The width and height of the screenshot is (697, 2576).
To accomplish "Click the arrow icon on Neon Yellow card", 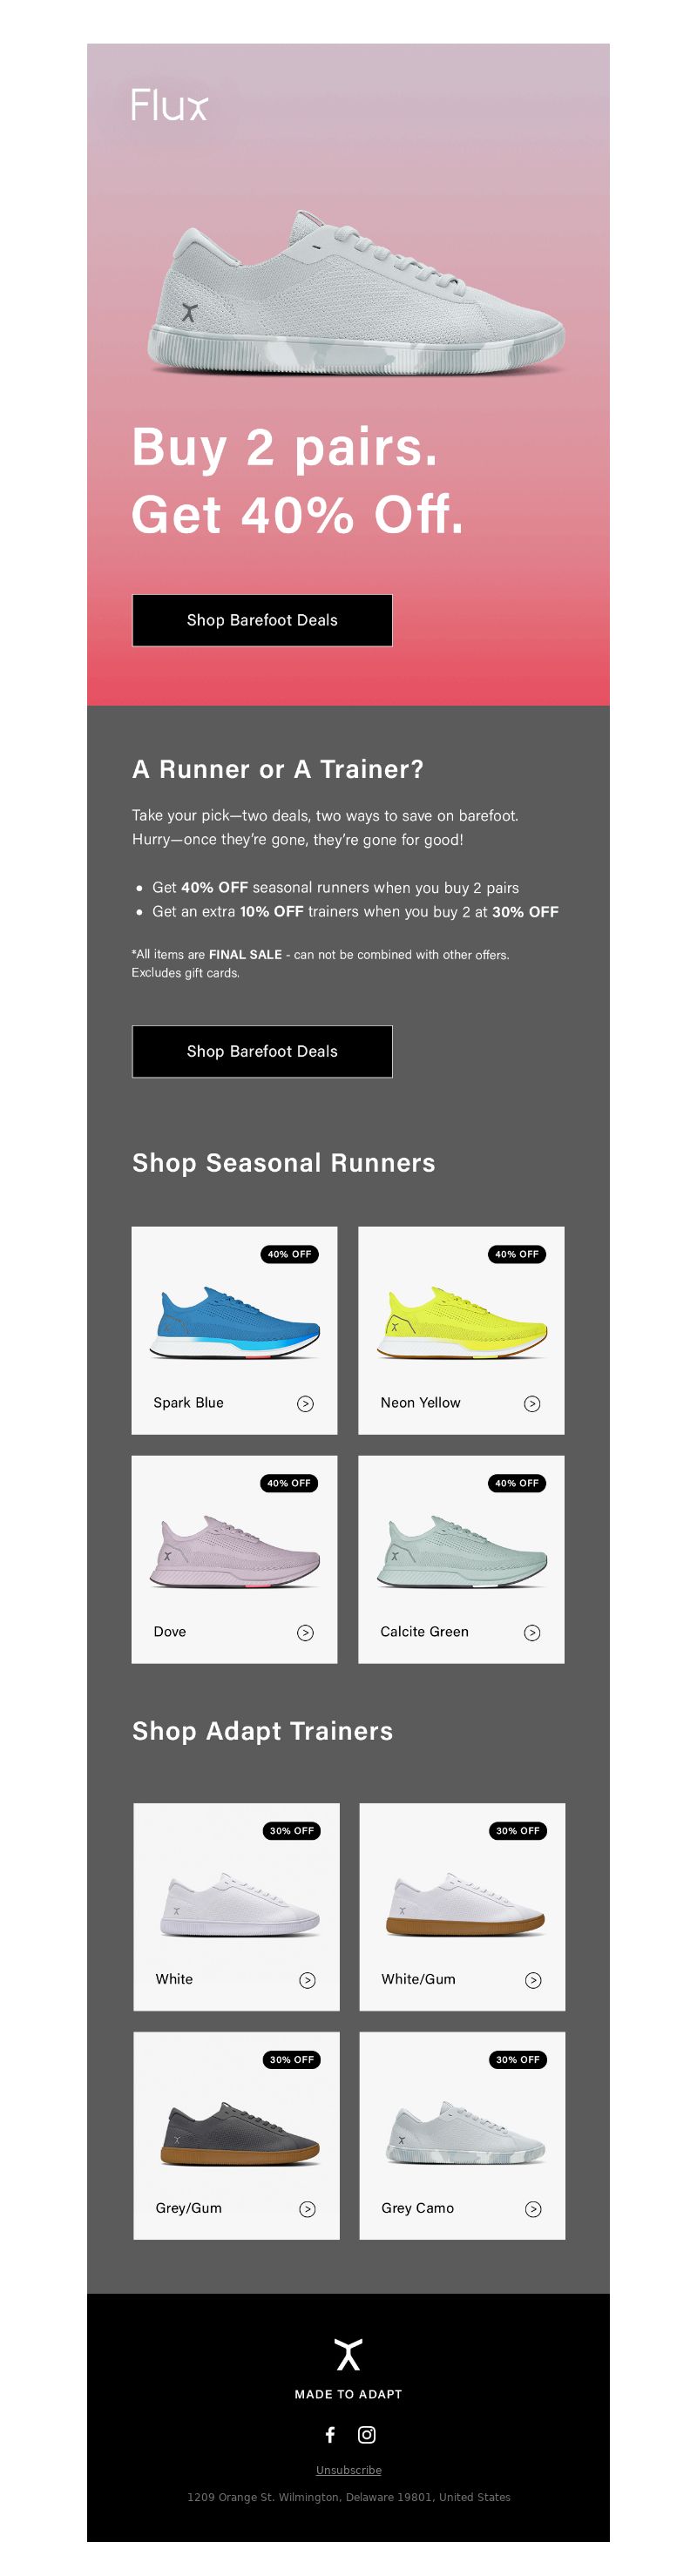I will [533, 1403].
